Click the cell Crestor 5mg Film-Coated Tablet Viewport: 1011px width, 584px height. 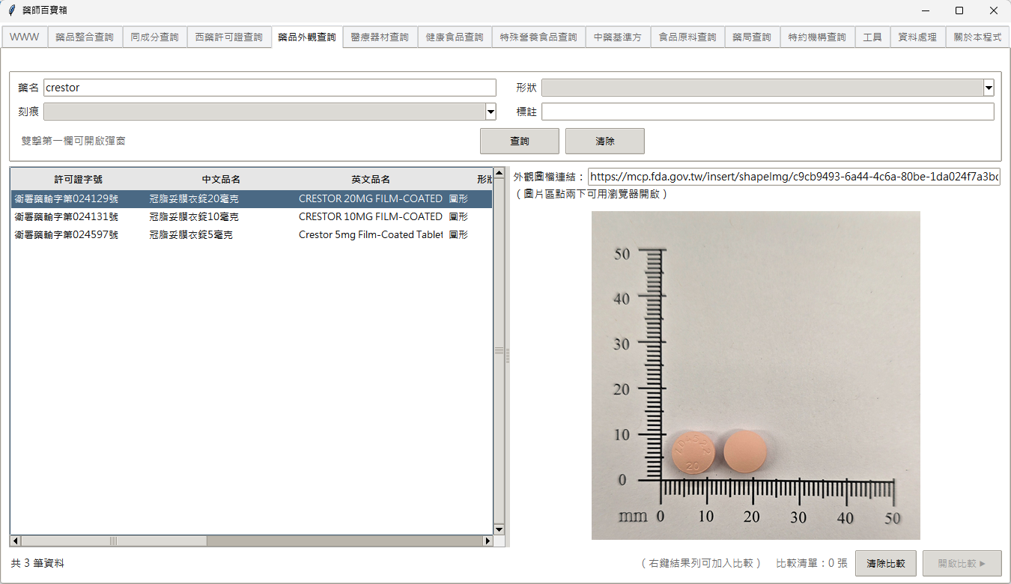point(371,235)
